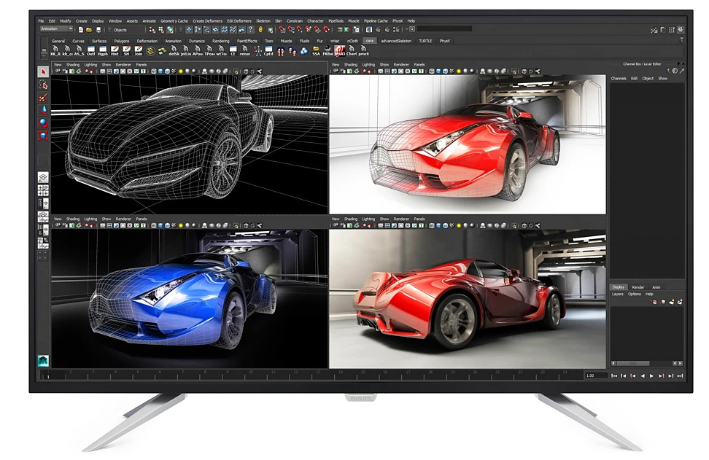
Task: Toggle use all lights in top-left viewport
Action: click(180, 71)
